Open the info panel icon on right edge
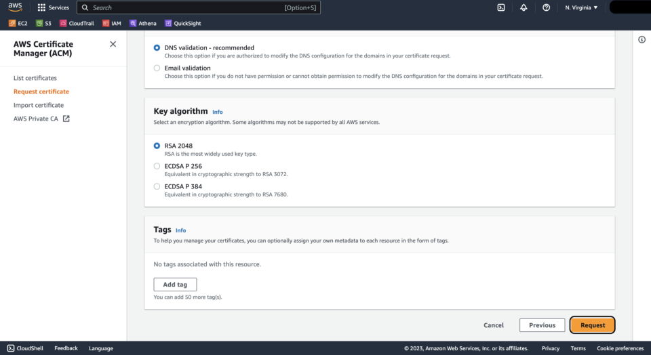The height and width of the screenshot is (355, 651). click(x=642, y=40)
